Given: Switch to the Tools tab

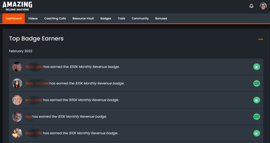Looking at the screenshot, I should (121, 18).
